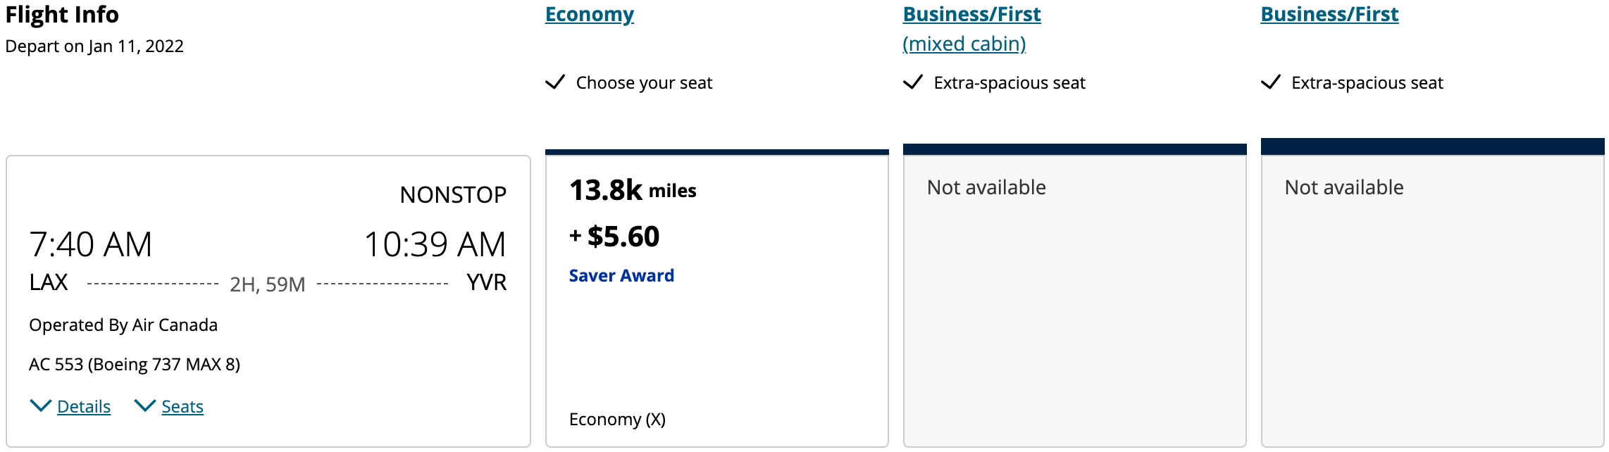
Task: Expand the Seats section link
Action: coord(182,407)
